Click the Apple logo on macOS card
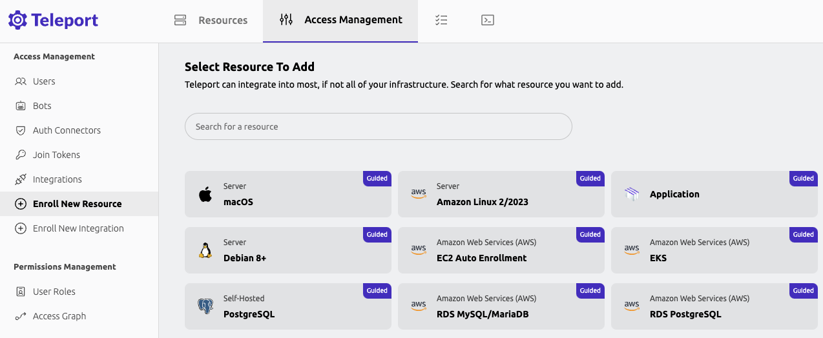This screenshot has height=338, width=823. (x=205, y=194)
